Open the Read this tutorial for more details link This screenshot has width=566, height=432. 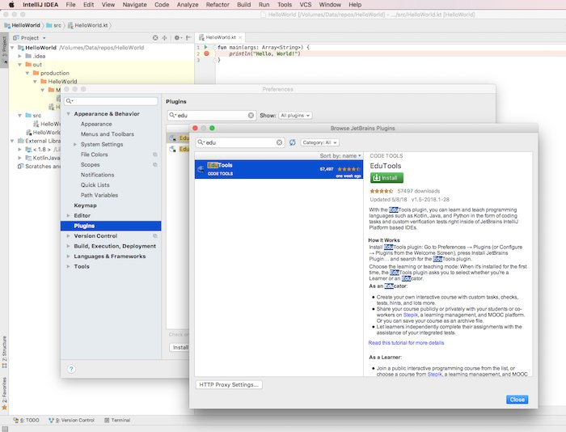[406, 343]
